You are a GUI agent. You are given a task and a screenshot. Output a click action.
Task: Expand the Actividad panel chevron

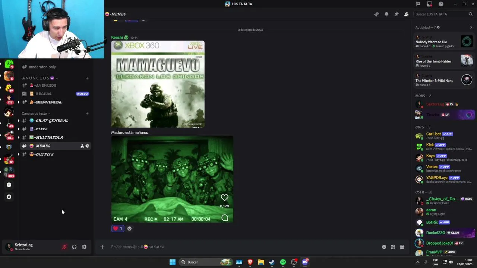pos(471,27)
